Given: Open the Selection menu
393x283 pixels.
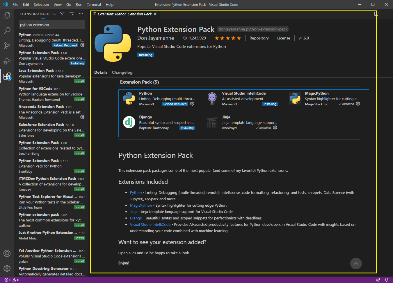Looking at the screenshot, I should 41,4.
